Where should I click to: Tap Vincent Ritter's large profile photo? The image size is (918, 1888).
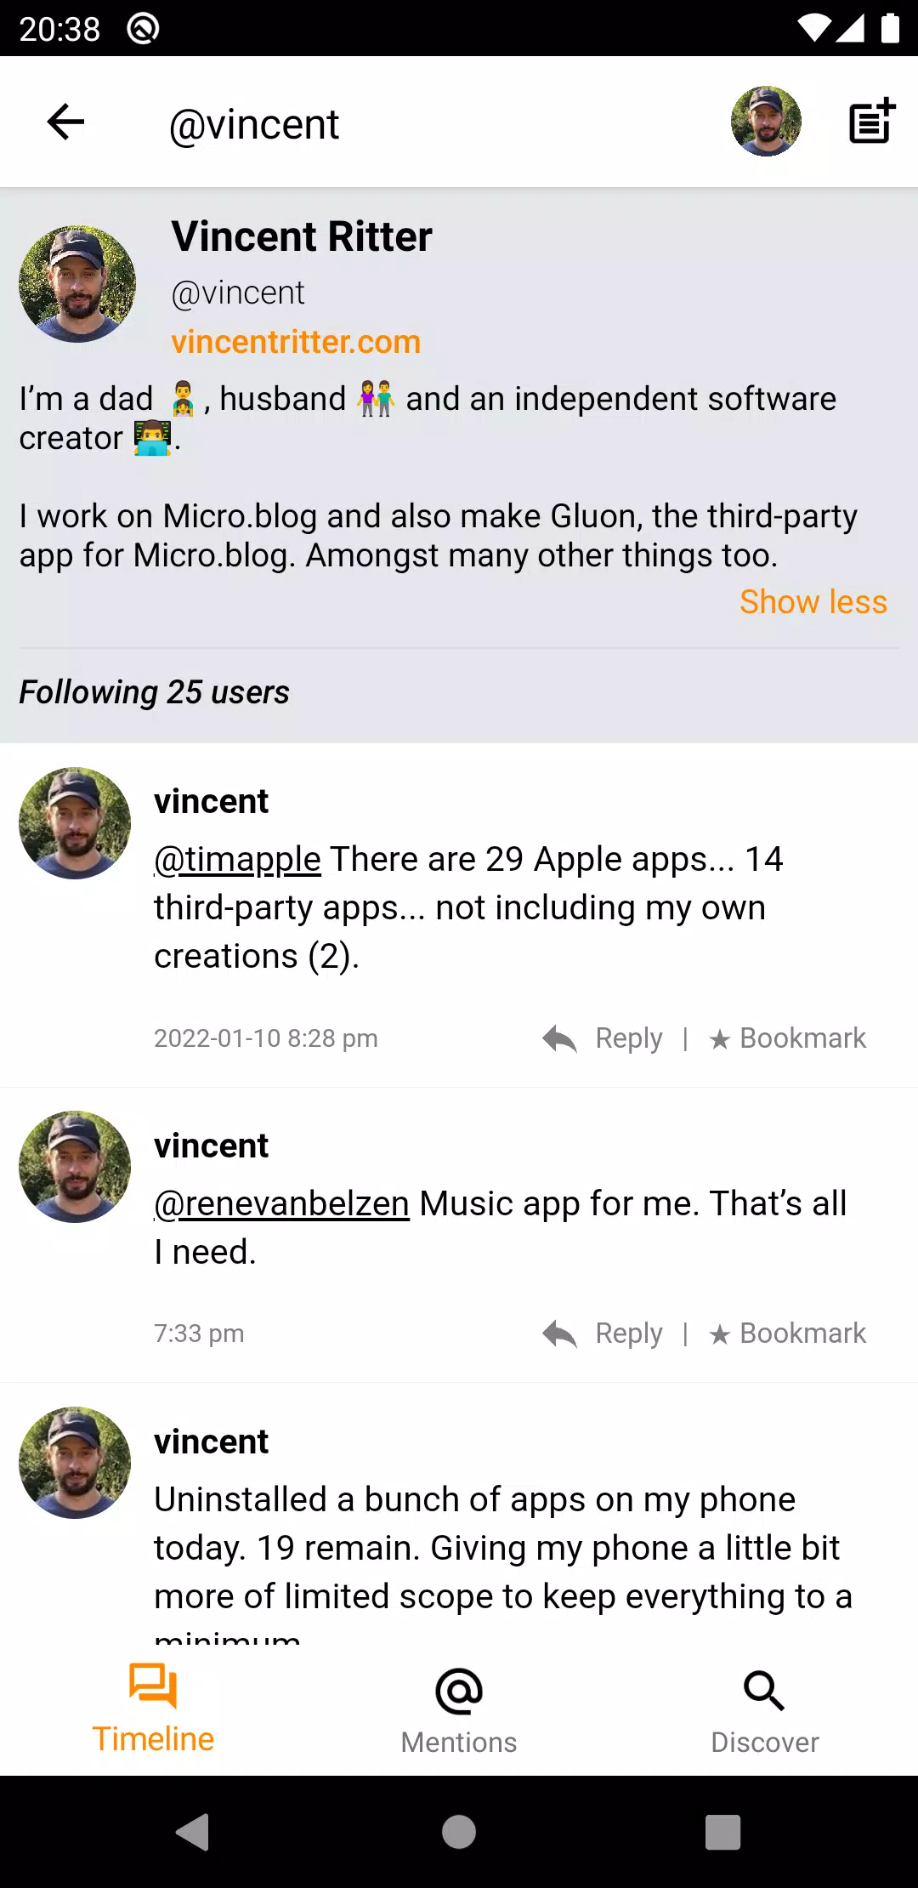pyautogui.click(x=77, y=284)
